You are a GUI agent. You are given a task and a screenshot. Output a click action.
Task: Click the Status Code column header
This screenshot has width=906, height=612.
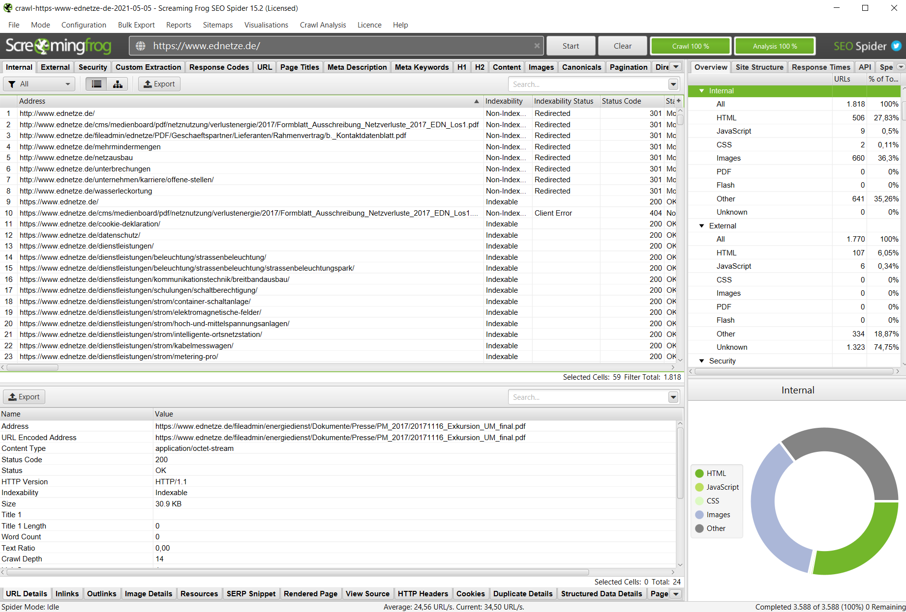click(x=631, y=101)
